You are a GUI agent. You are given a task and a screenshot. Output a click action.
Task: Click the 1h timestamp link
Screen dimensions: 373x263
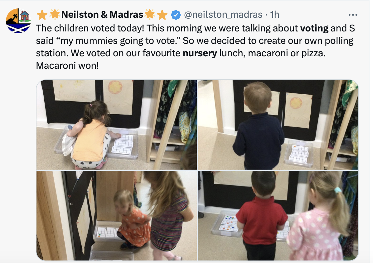tap(274, 15)
